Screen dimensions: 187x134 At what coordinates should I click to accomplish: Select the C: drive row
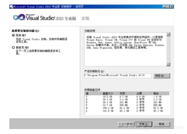tap(127, 97)
